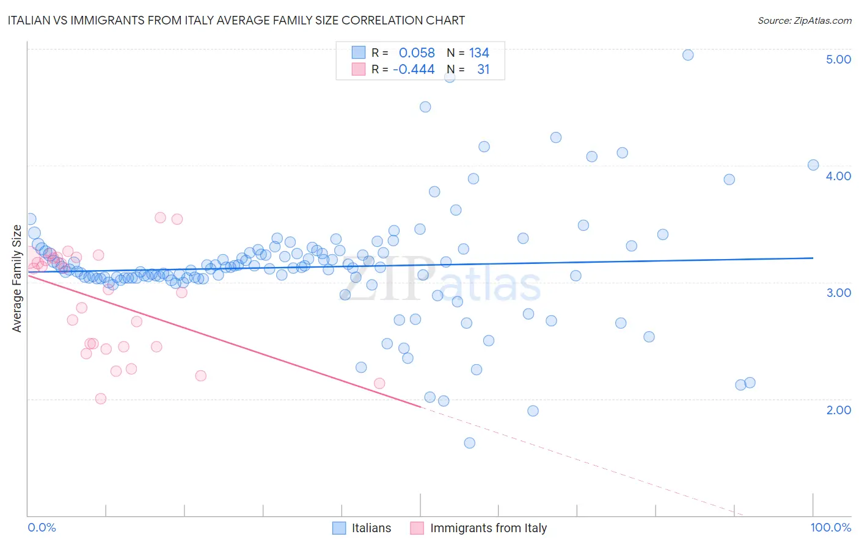Click the 3.00 y-axis tick label
The image size is (859, 545).
[839, 293]
